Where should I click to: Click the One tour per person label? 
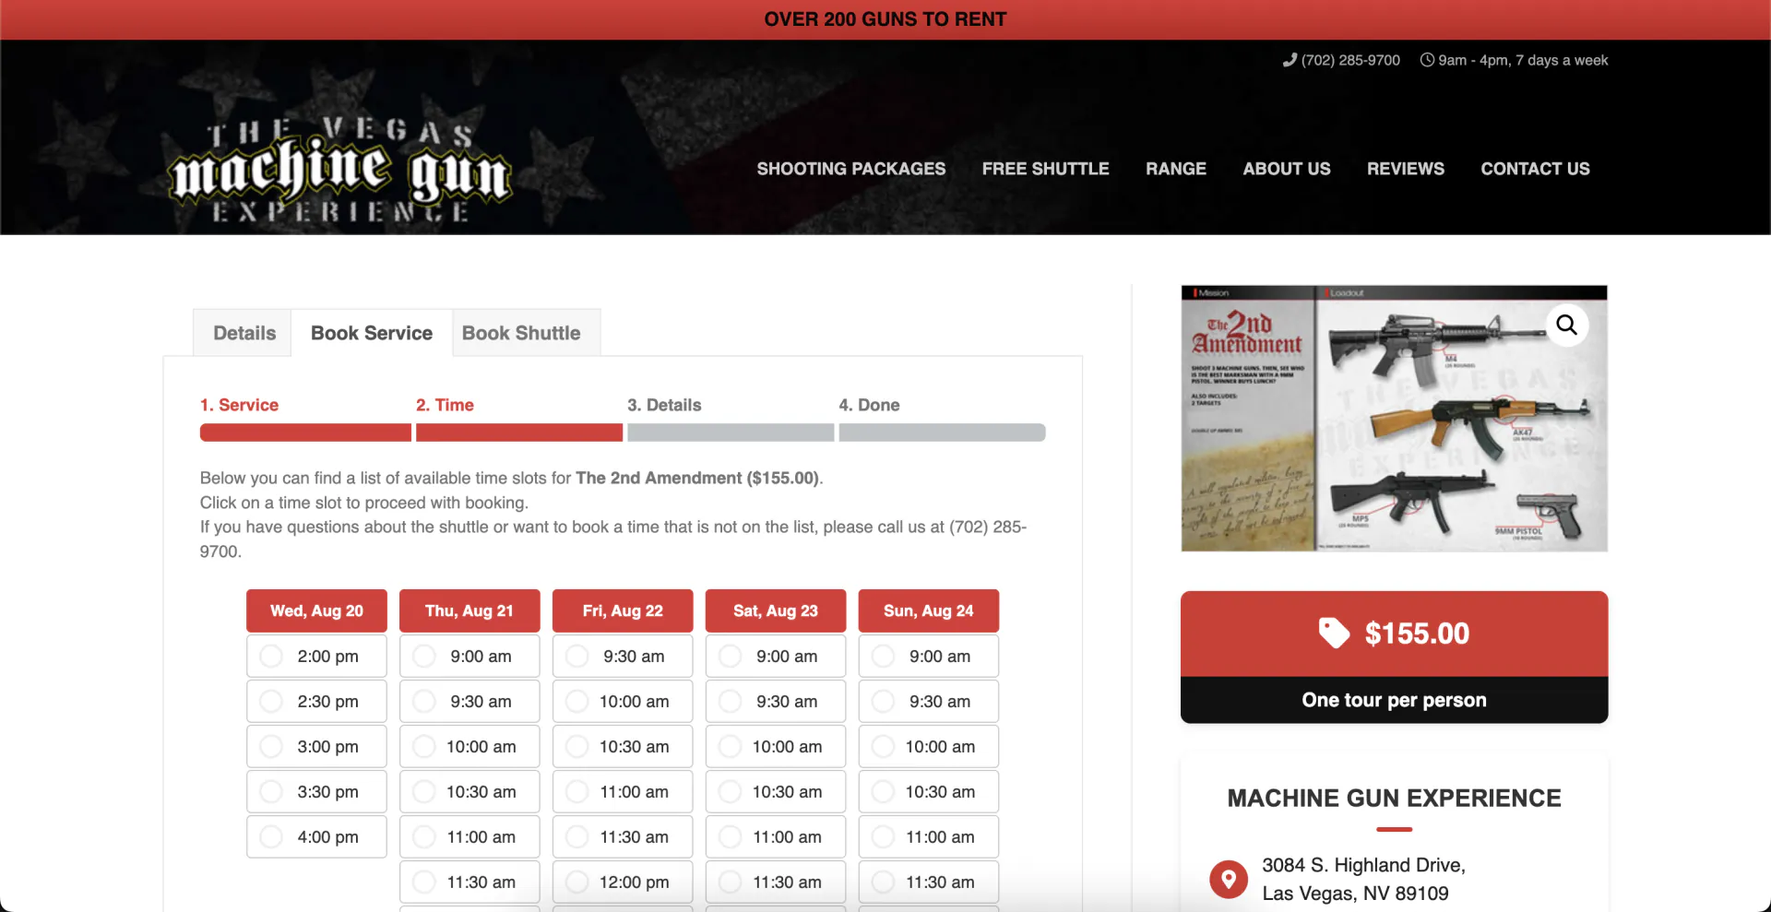click(x=1394, y=700)
